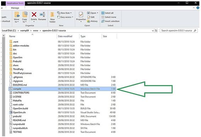Click the Search opensim-0.9.0.1-source box
The height and width of the screenshot is (137, 201).
coord(179,31)
